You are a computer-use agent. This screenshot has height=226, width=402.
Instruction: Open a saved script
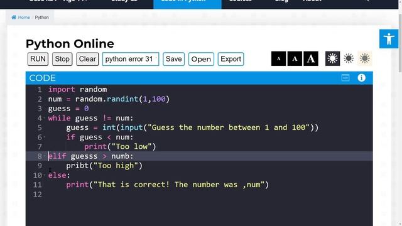tap(201, 59)
